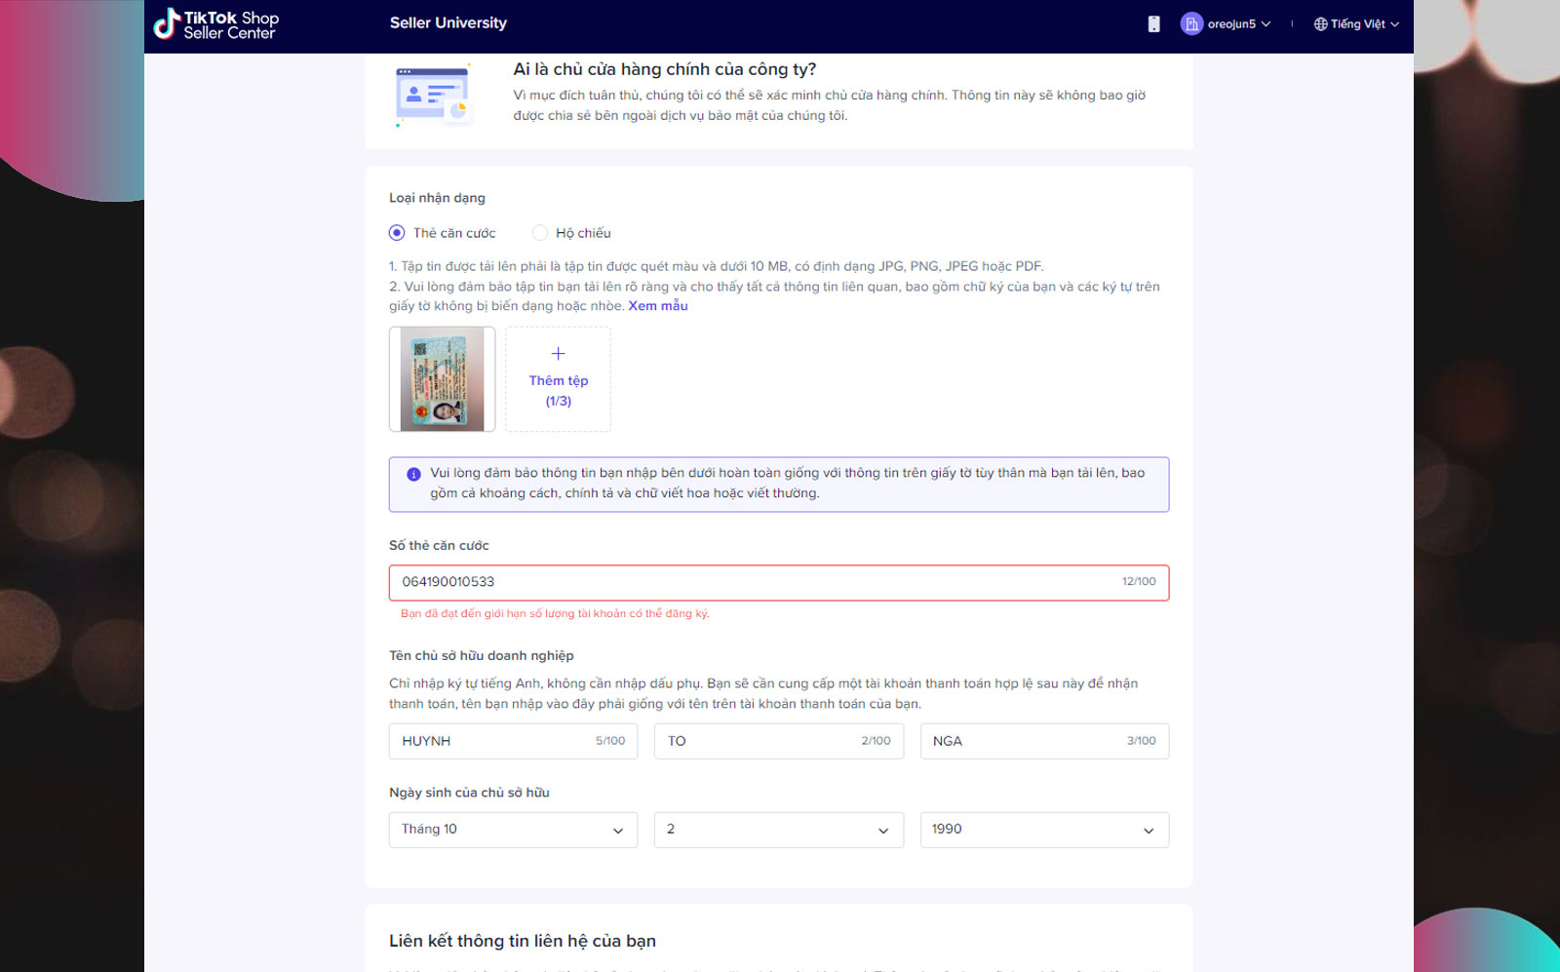Click the 12/100 character counter
Image resolution: width=1560 pixels, height=972 pixels.
(x=1139, y=581)
